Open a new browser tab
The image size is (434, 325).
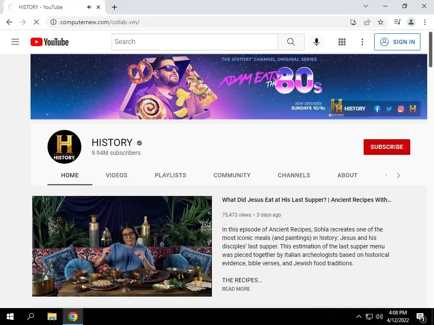[114, 7]
